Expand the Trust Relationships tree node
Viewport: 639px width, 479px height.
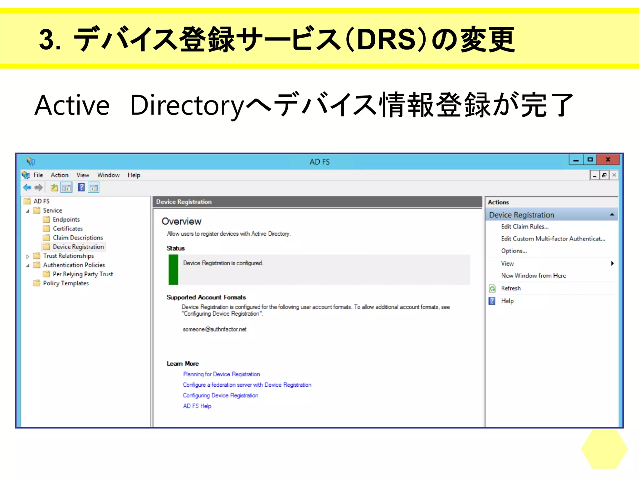tap(28, 257)
